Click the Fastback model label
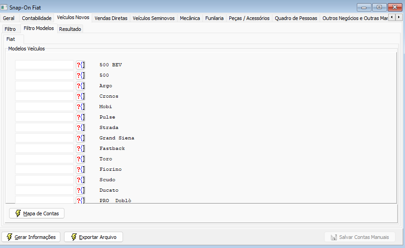405x248 pixels. click(112, 148)
